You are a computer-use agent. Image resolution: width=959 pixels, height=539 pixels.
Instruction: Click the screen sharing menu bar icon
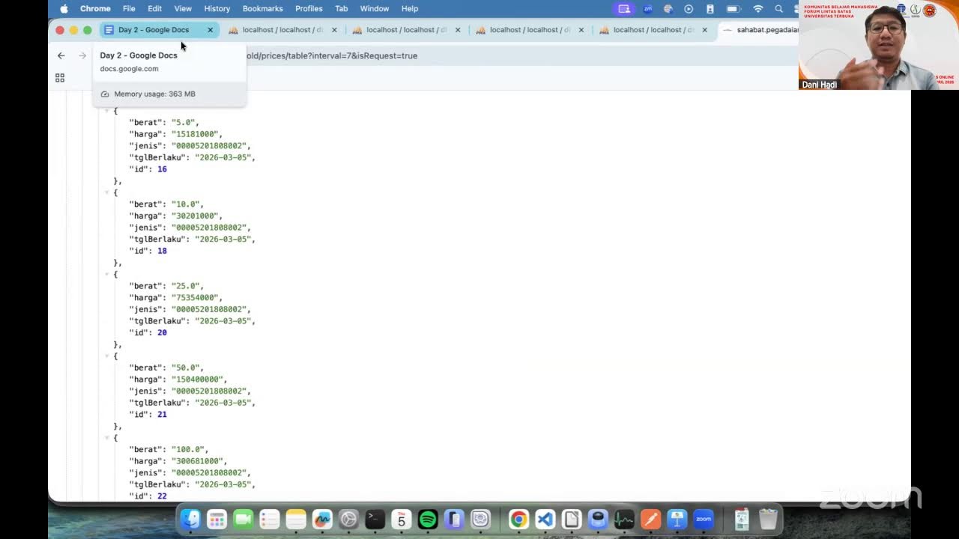pos(624,9)
